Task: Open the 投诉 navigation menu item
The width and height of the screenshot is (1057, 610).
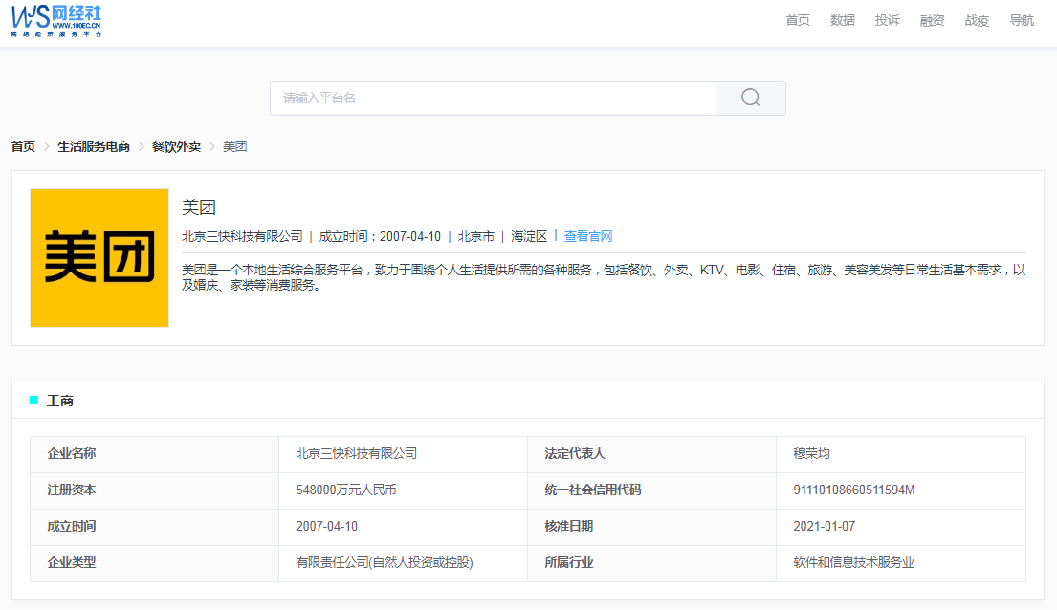Action: point(887,20)
